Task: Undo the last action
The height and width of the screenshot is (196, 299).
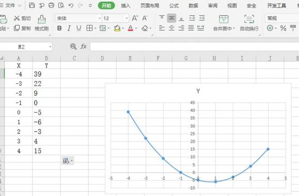Action: 71,5
